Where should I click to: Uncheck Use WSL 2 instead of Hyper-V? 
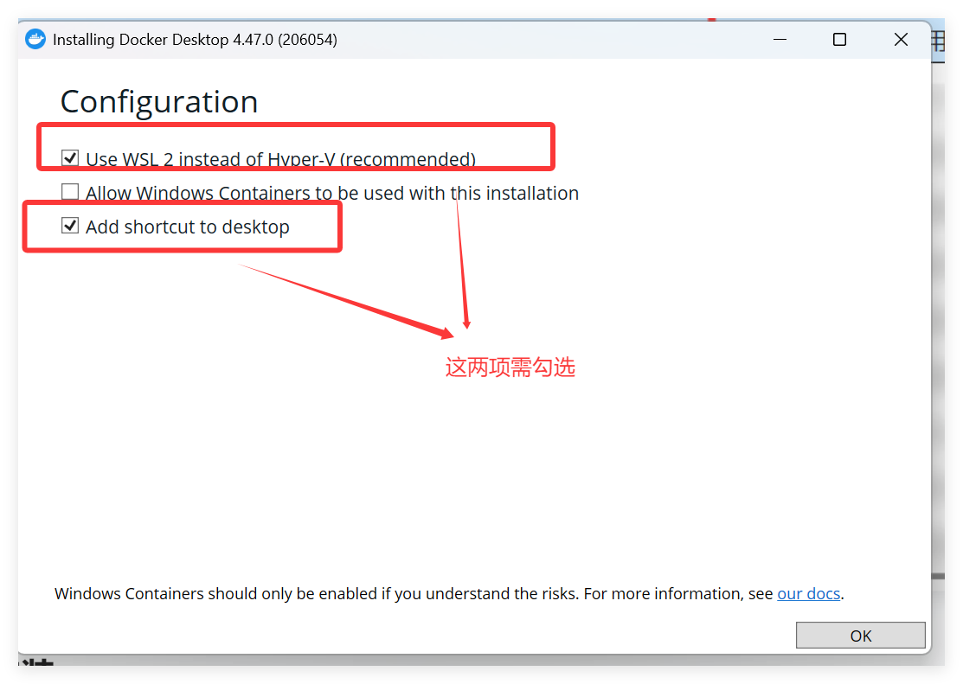click(x=70, y=157)
